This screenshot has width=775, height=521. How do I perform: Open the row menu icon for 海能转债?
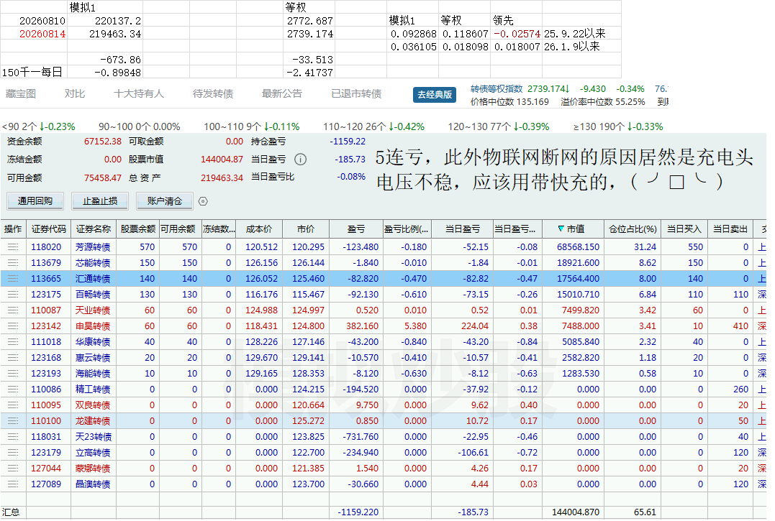pyautogui.click(x=13, y=373)
